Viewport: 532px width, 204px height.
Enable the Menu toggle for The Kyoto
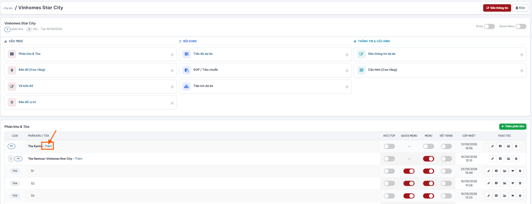pyautogui.click(x=429, y=147)
